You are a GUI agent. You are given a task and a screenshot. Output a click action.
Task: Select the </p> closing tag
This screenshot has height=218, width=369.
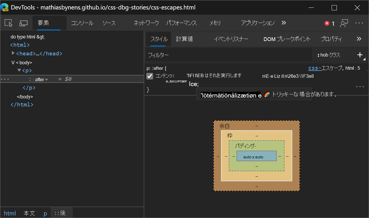29,88
